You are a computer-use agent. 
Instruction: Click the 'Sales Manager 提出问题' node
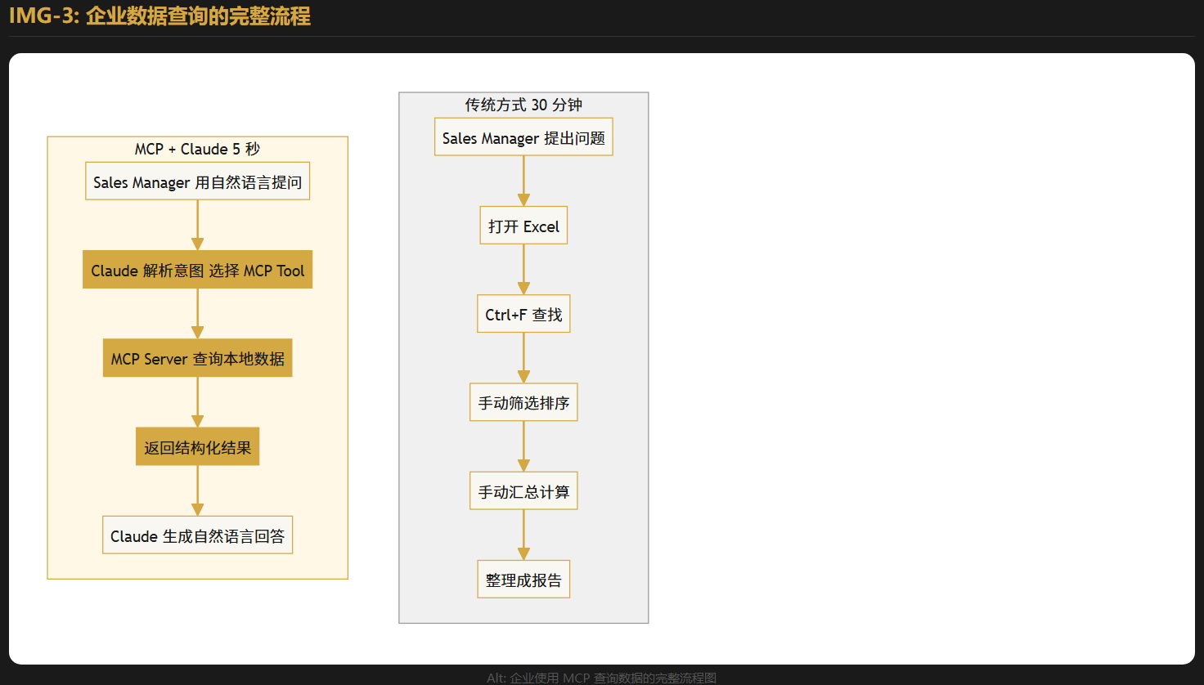[523, 137]
